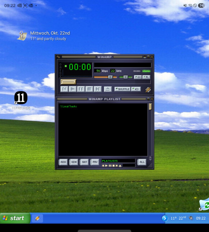209x232 pixels.
Task: Click the 09:22 clock in the taskbar tray
Action: click(x=201, y=218)
